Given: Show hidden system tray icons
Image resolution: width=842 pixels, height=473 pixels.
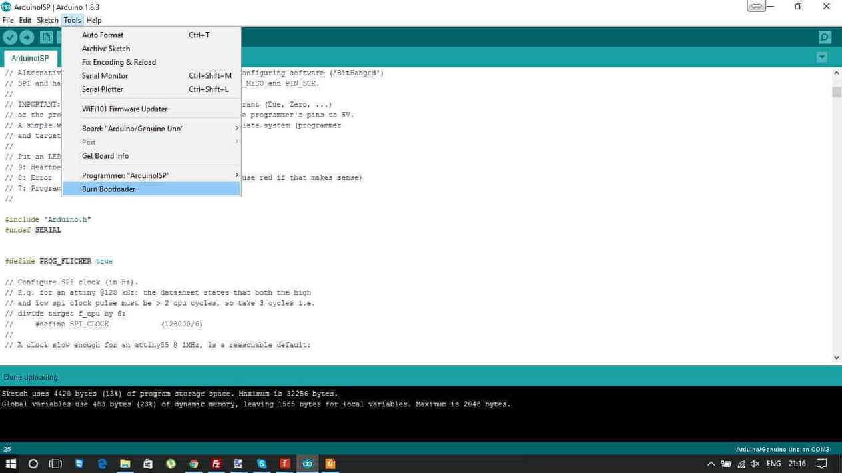Looking at the screenshot, I should click(711, 464).
